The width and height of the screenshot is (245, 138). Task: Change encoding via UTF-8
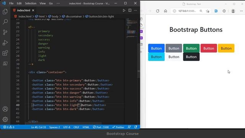[x=67, y=127]
